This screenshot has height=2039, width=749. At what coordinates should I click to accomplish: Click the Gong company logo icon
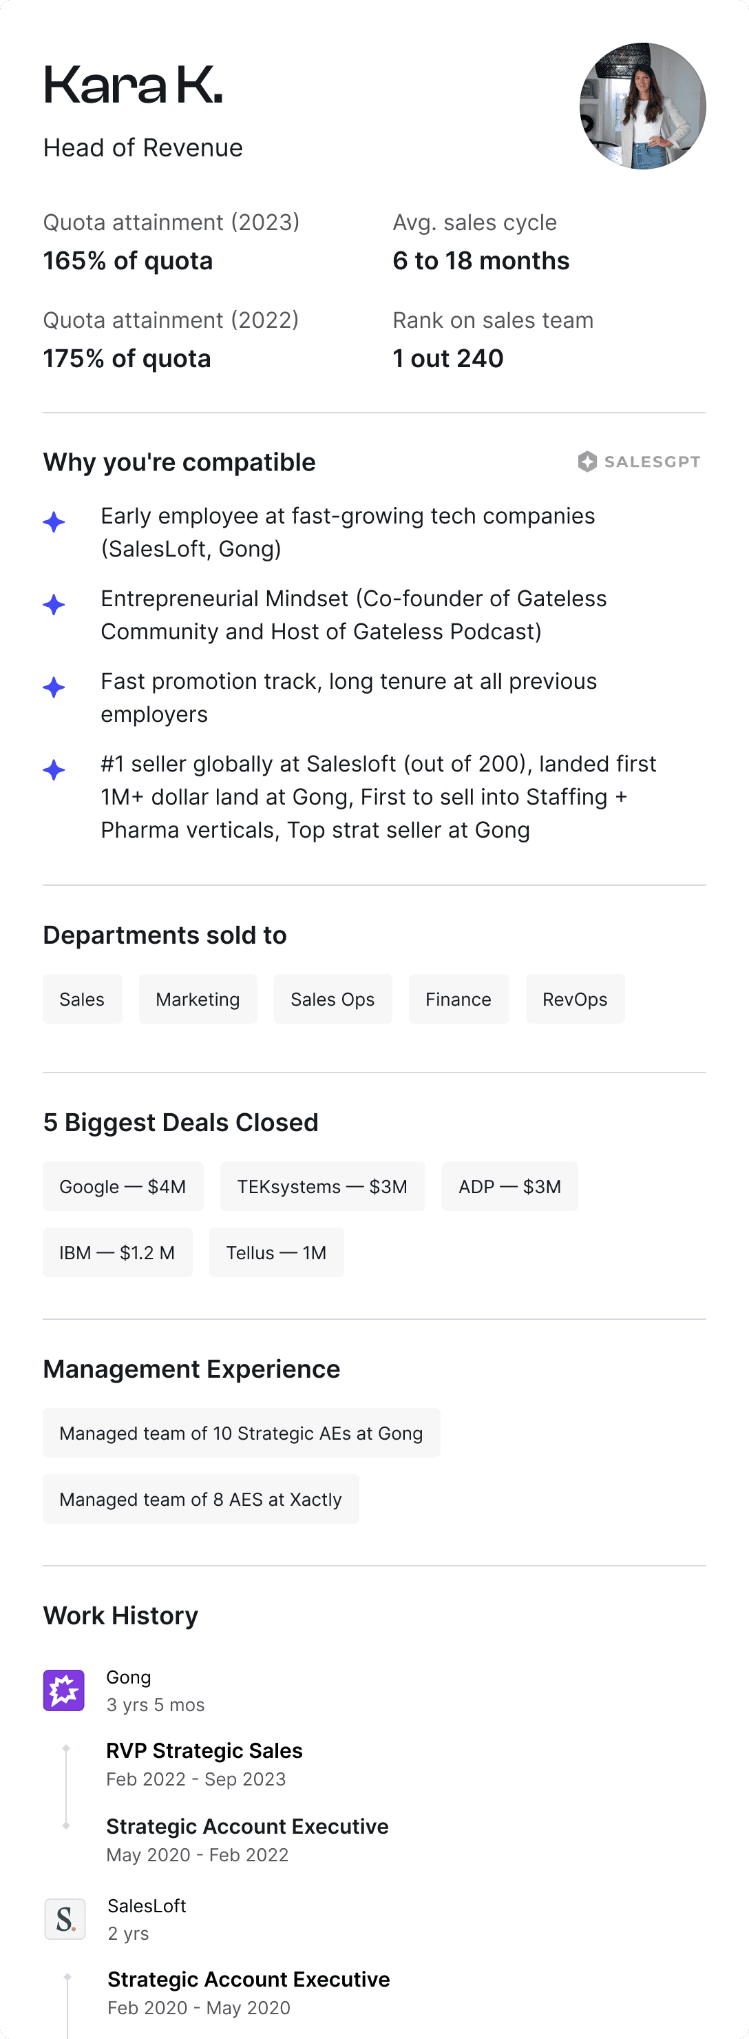64,1690
